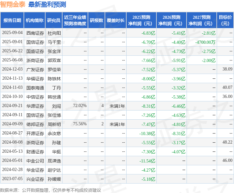The width and height of the screenshot is (234, 193).
Task: Click the 目标价 column header
Action: [225, 20]
